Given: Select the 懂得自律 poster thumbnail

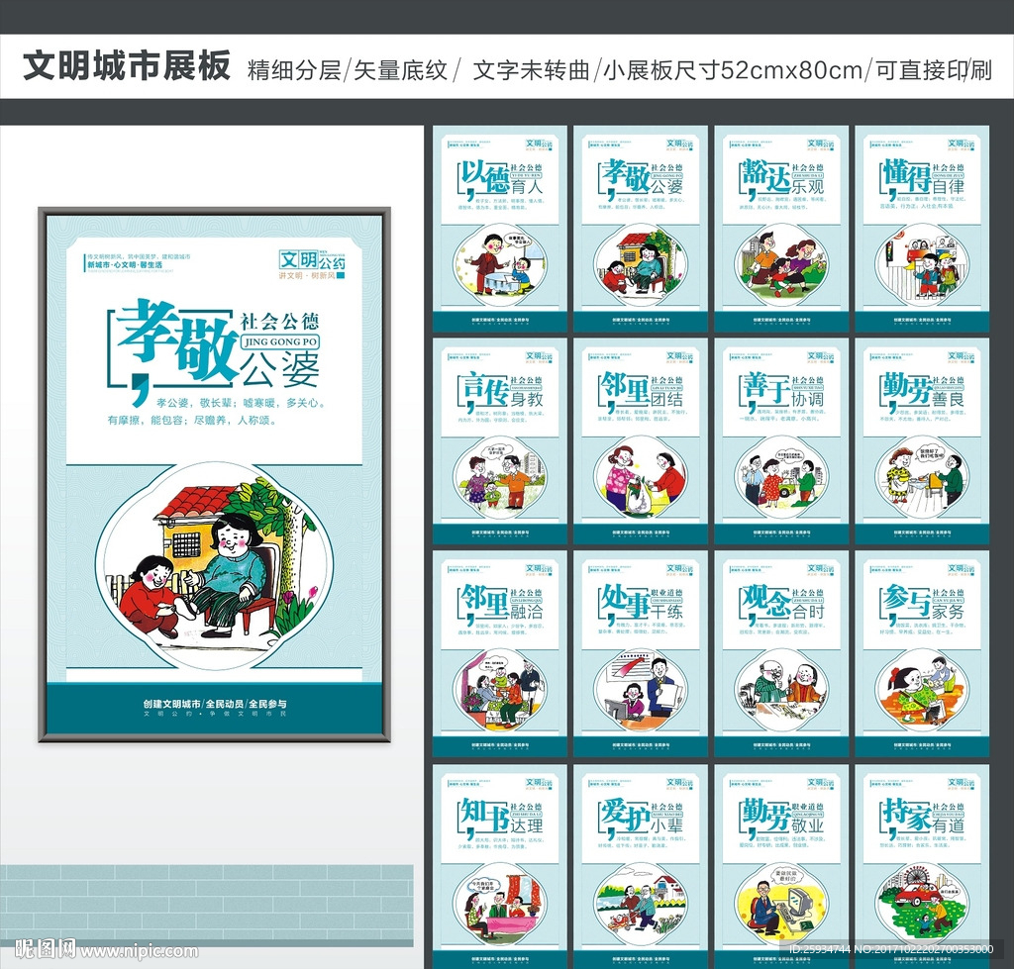Looking at the screenshot, I should coord(922,229).
